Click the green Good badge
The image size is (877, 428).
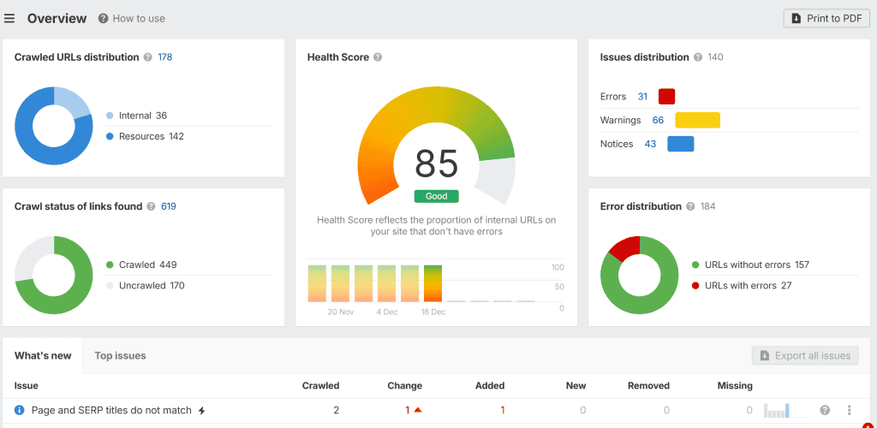click(x=436, y=196)
